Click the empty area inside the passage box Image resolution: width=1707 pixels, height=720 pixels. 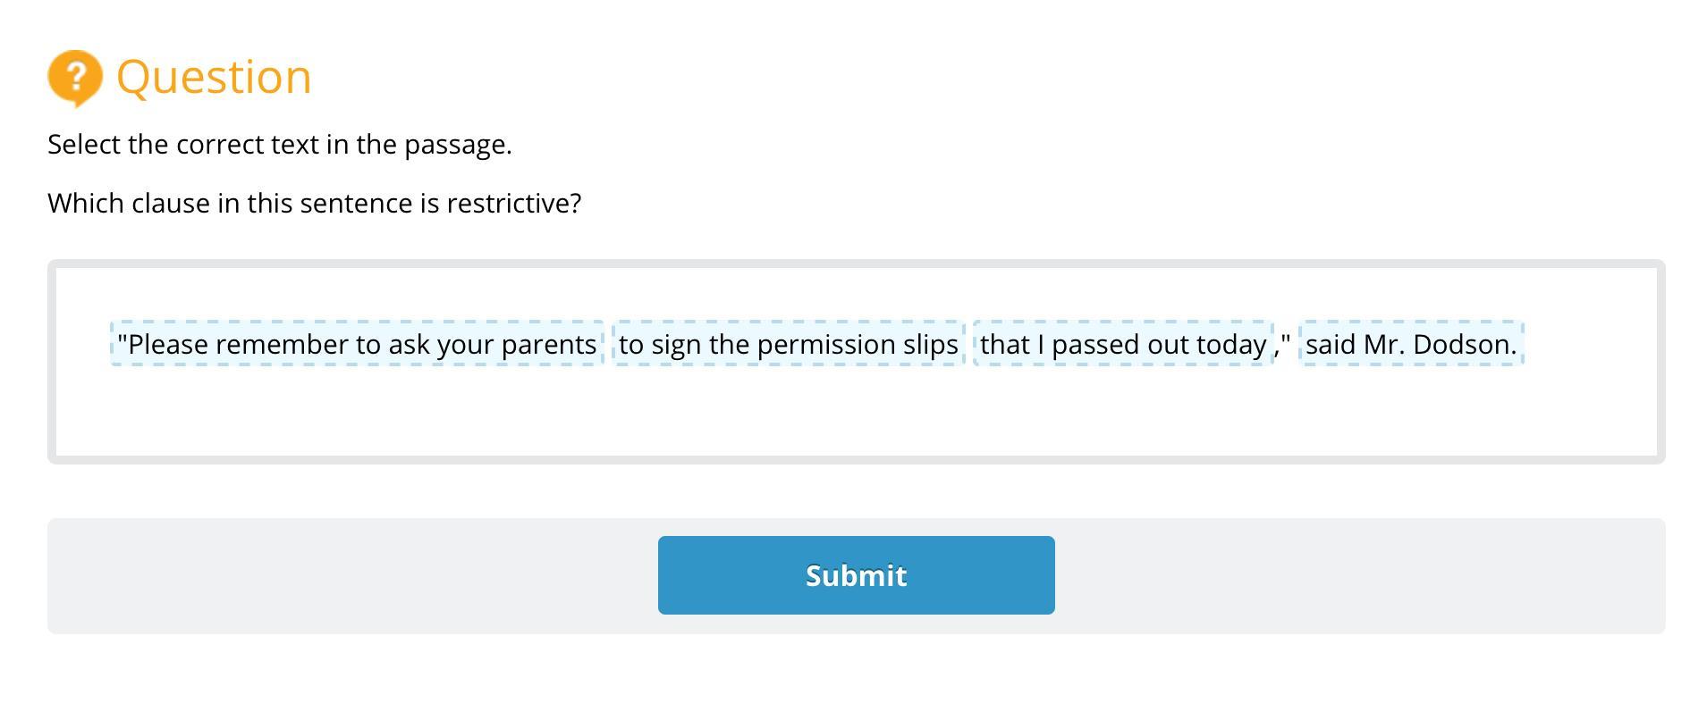pos(856,415)
